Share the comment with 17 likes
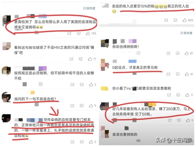The width and height of the screenshot is (196, 147). point(71,59)
